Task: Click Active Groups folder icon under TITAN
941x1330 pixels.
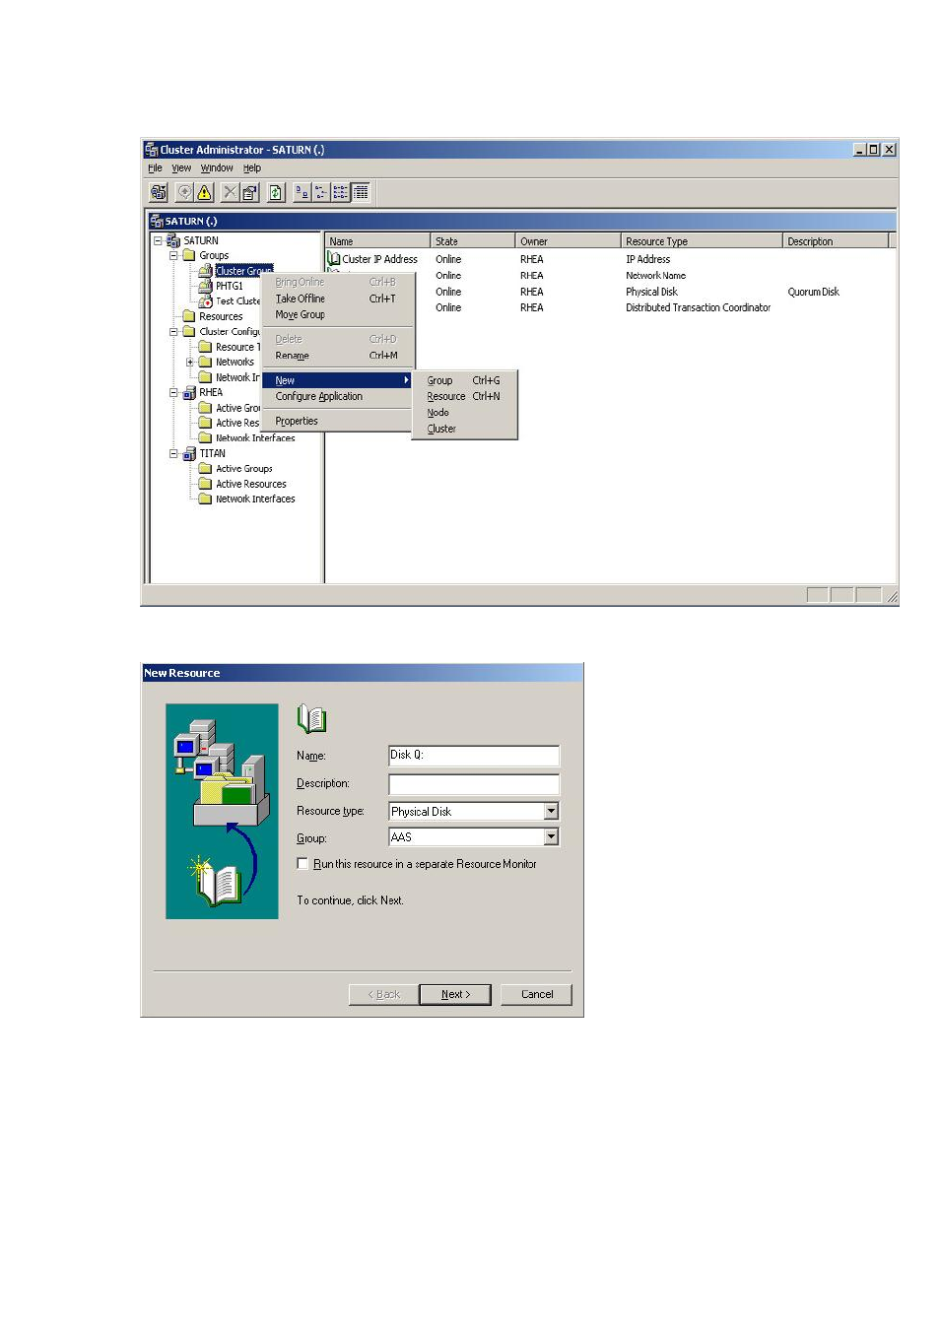Action: (205, 469)
